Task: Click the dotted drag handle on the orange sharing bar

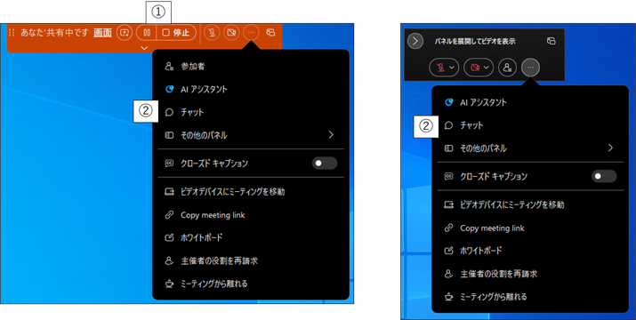Action: (12, 33)
